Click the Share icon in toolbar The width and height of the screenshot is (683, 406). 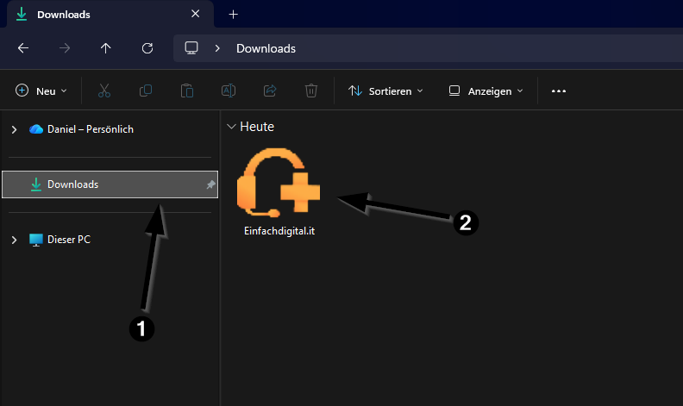tap(270, 91)
